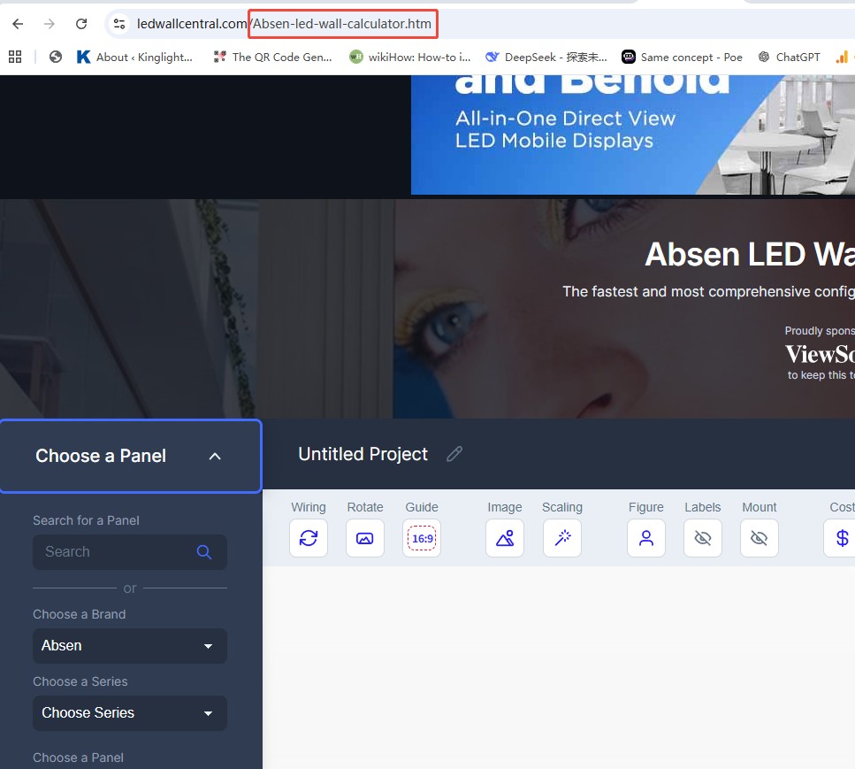The height and width of the screenshot is (769, 855).
Task: Toggle the 16:9 Guide button
Action: click(x=422, y=538)
